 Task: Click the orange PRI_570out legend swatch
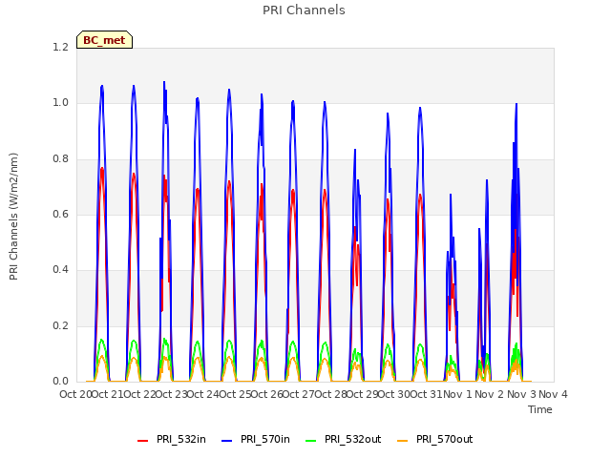(x=402, y=441)
